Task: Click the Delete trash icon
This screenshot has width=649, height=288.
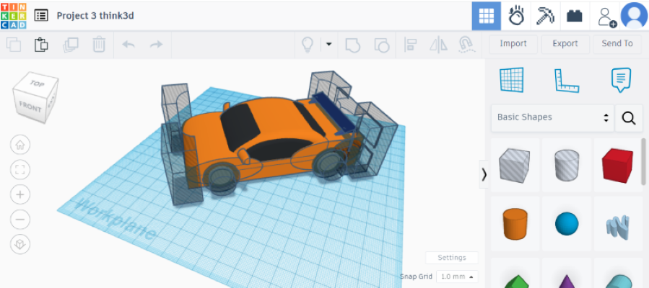Action: click(x=99, y=44)
